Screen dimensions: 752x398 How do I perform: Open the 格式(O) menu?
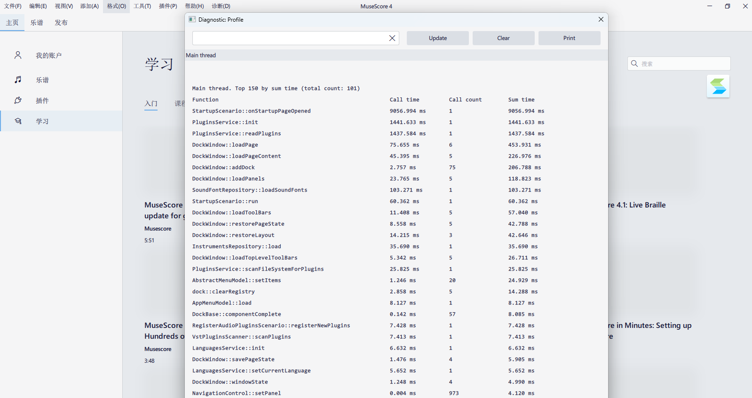[116, 6]
